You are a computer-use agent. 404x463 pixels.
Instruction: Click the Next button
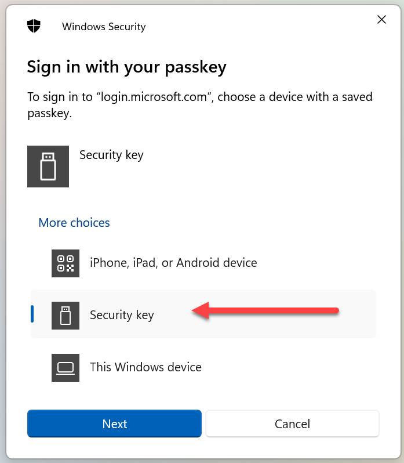tap(114, 424)
